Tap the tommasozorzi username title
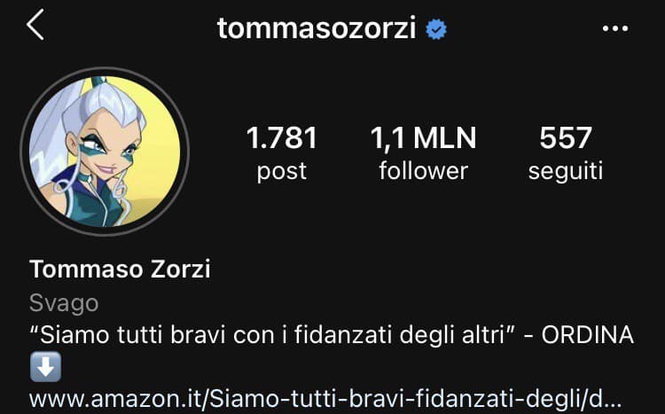The image size is (665, 414). point(317,28)
